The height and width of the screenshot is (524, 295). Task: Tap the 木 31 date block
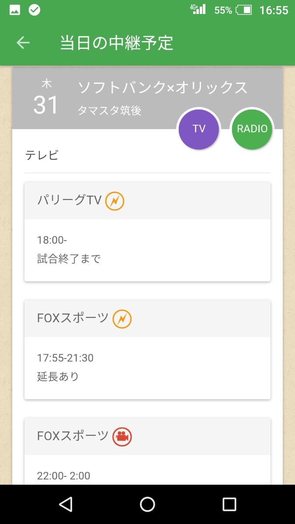[x=46, y=98]
